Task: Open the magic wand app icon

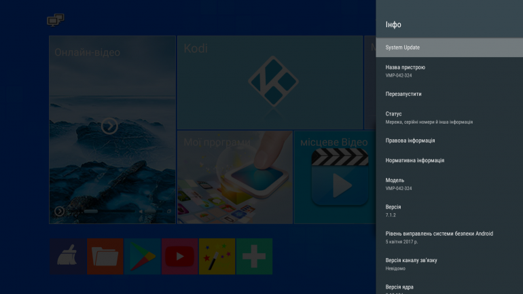Action: tap(217, 256)
